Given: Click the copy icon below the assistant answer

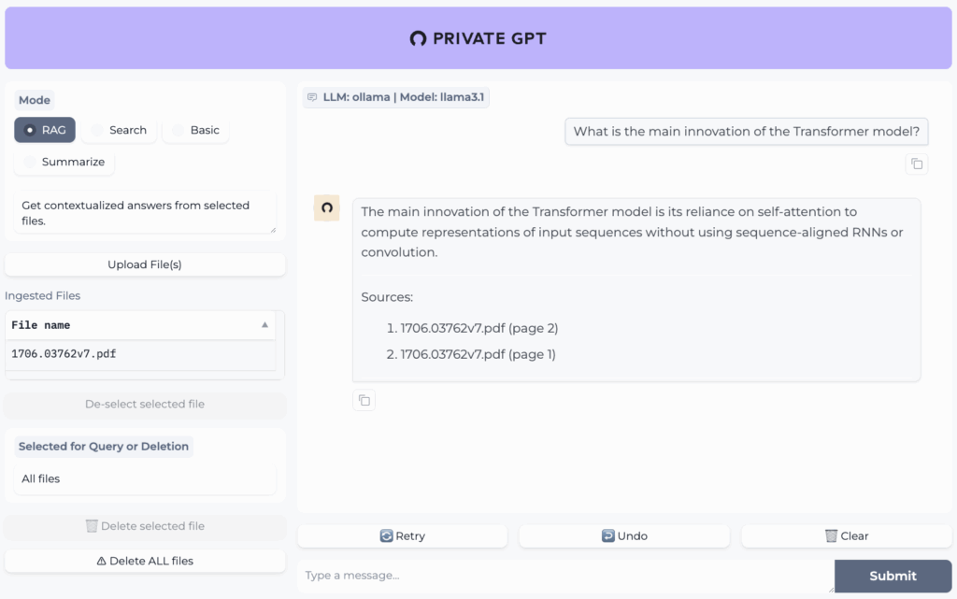Looking at the screenshot, I should 364,400.
